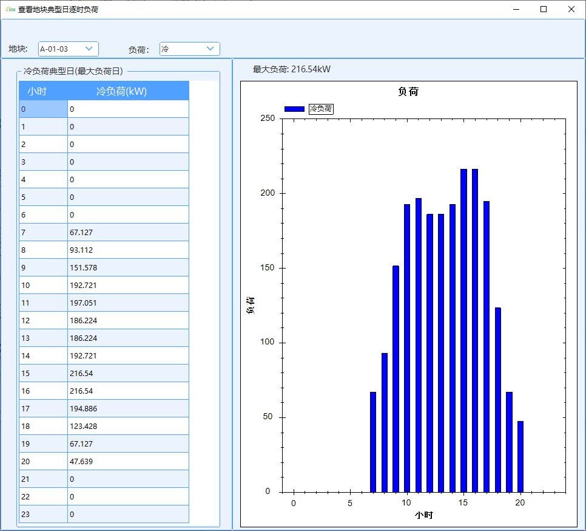Click the tallest bar at hour 15
The image size is (586, 531).
tap(463, 331)
